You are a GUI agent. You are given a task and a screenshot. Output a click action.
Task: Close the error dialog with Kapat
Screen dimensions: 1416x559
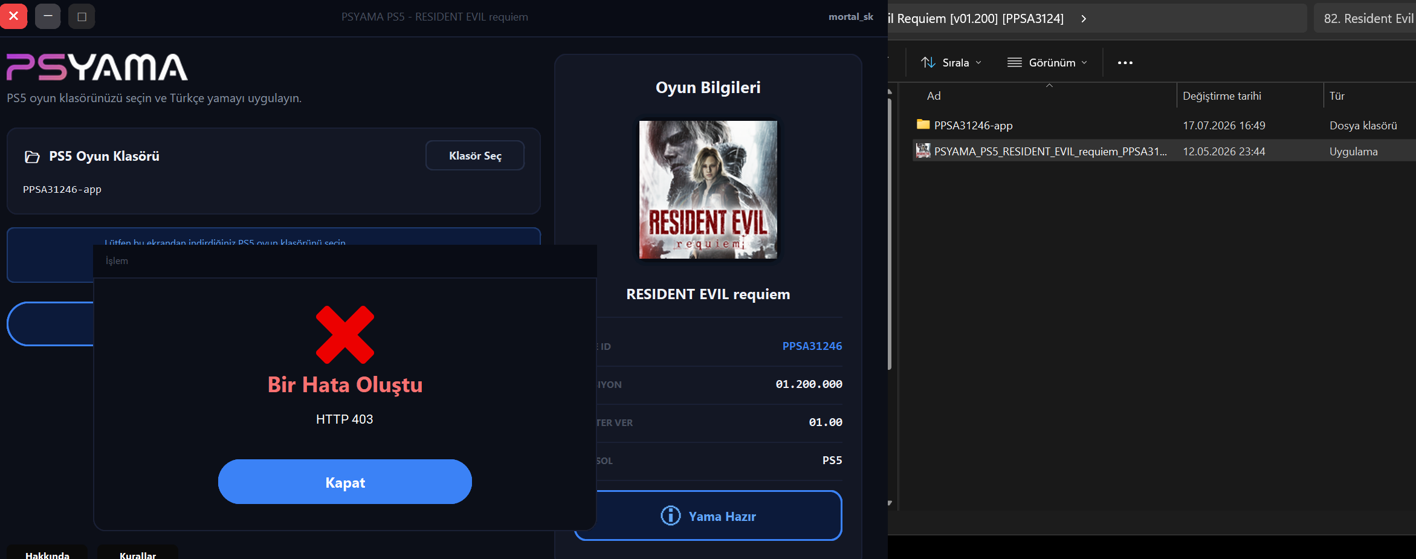tap(345, 482)
